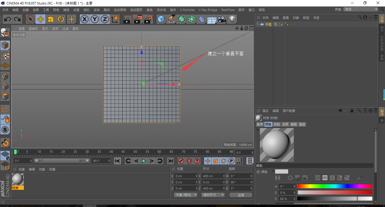The image size is (385, 207).
Task: Click the green subdivision surface generator icon
Action: (x=182, y=19)
